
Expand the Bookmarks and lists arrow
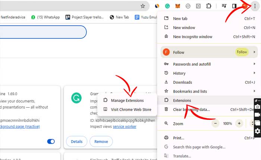coord(254,91)
